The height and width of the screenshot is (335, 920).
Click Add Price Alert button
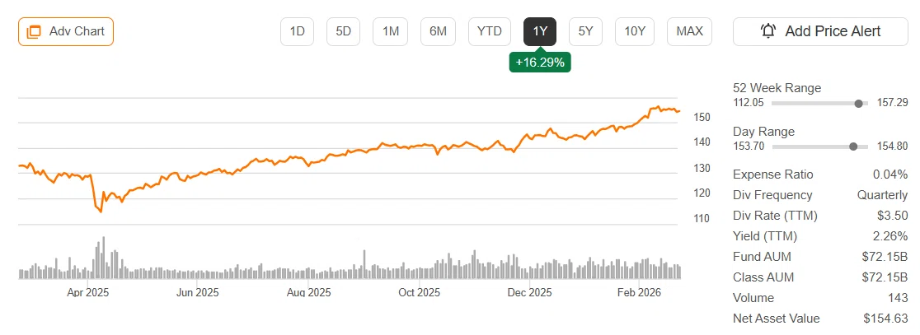820,31
